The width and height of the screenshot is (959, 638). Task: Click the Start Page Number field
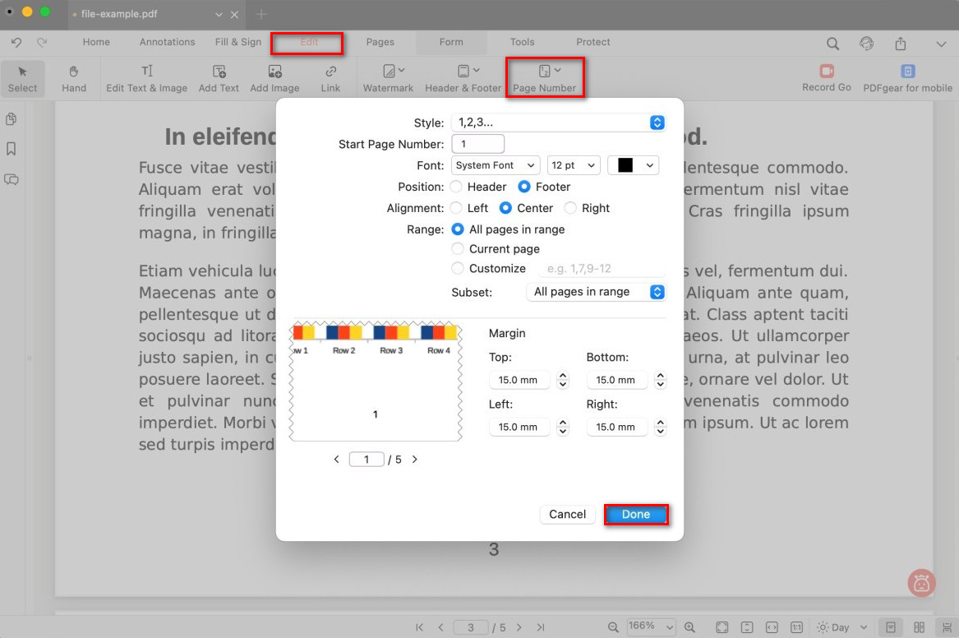point(477,144)
